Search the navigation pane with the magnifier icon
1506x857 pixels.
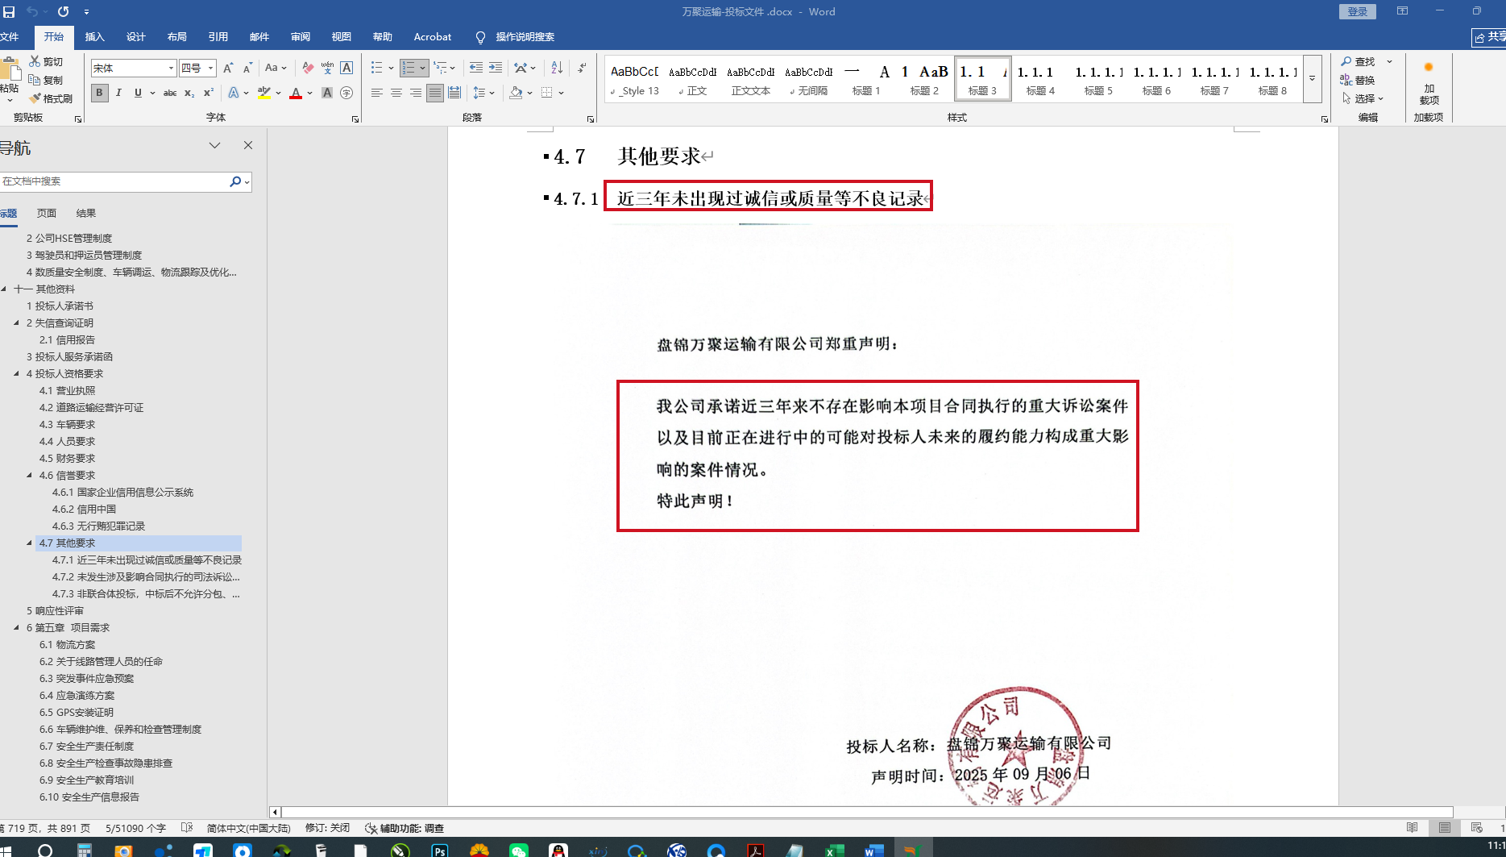[235, 181]
